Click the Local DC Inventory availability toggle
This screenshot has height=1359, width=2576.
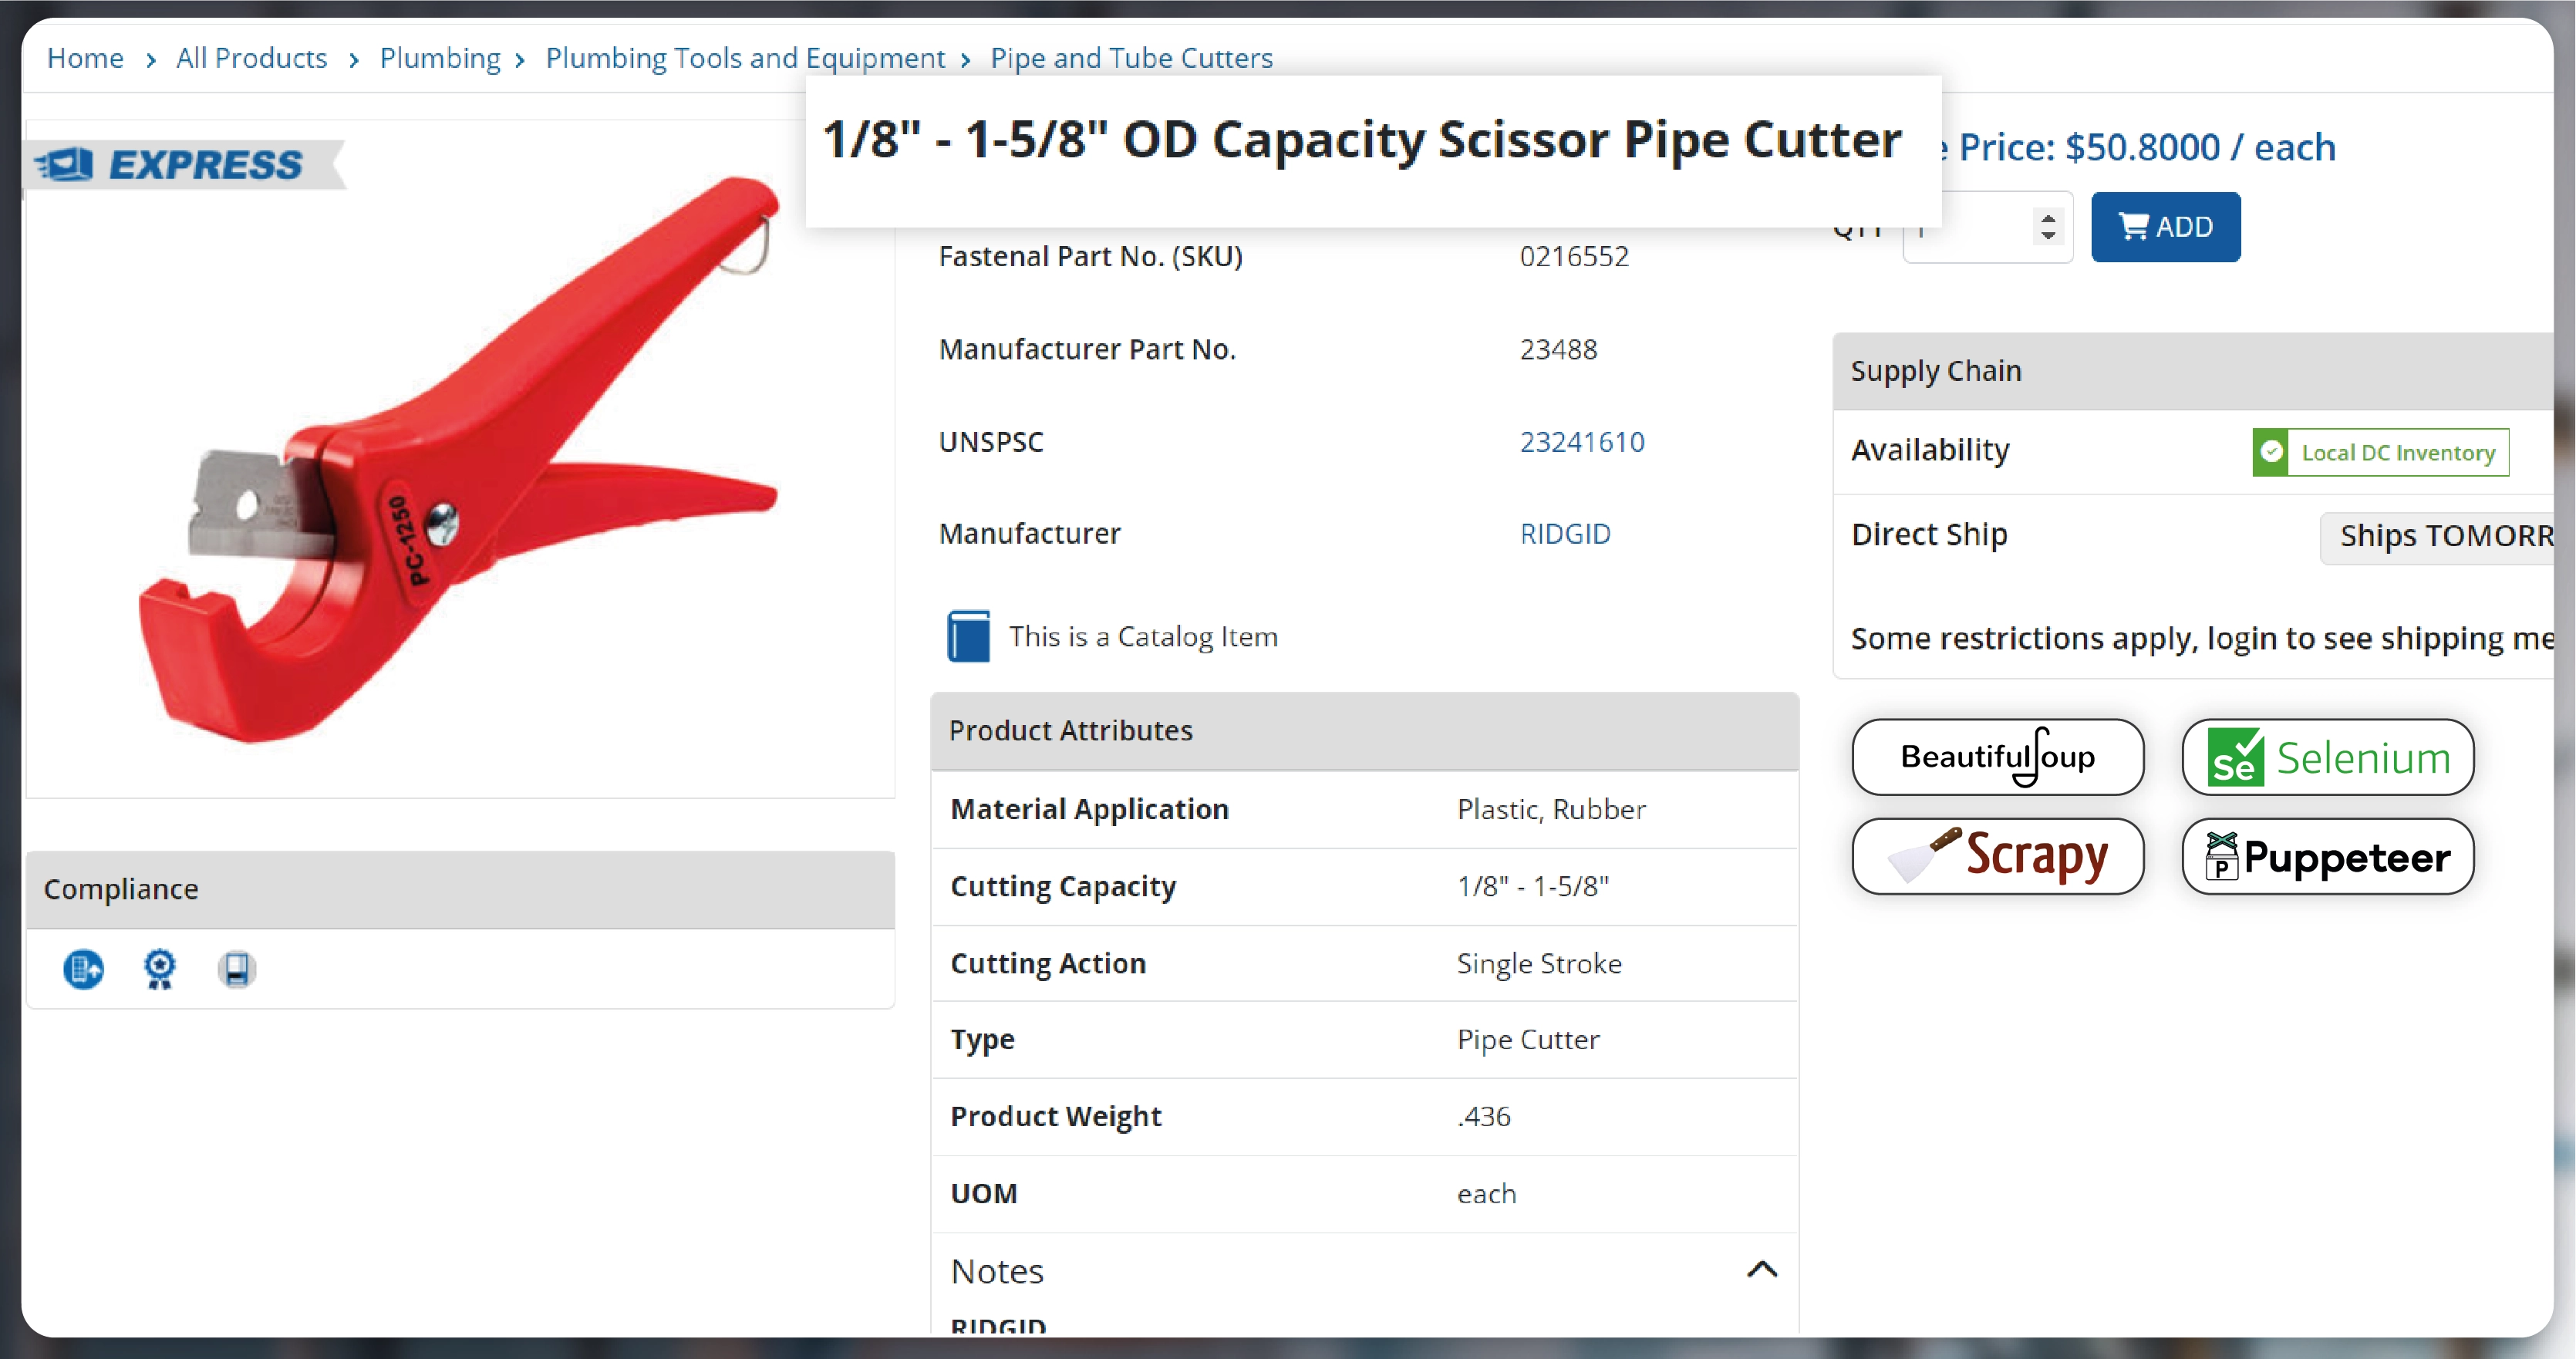pos(2380,451)
